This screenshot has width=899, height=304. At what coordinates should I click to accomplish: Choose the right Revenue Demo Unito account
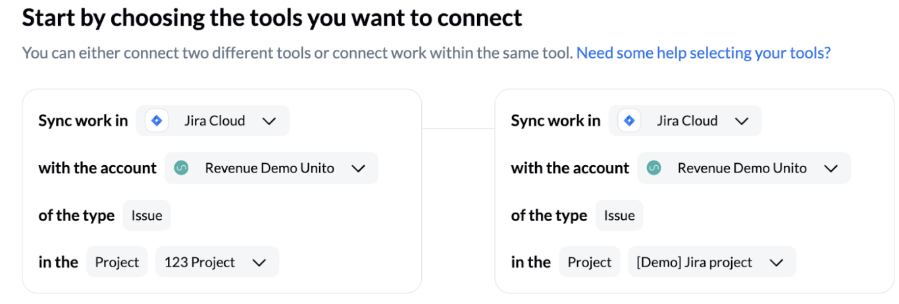[744, 168]
